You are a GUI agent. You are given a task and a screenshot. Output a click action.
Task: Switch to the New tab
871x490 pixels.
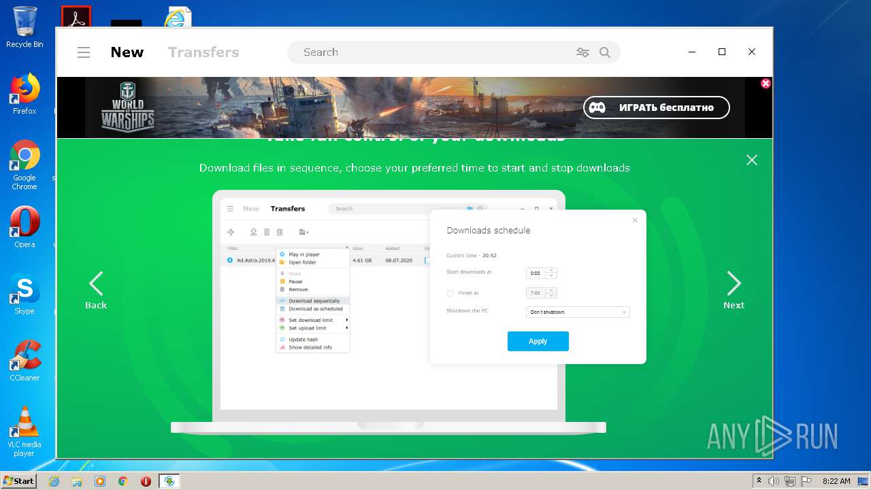[127, 52]
